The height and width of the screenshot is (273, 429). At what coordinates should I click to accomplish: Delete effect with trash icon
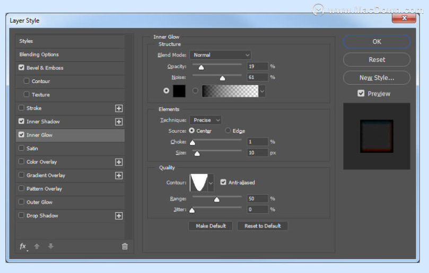tap(125, 246)
